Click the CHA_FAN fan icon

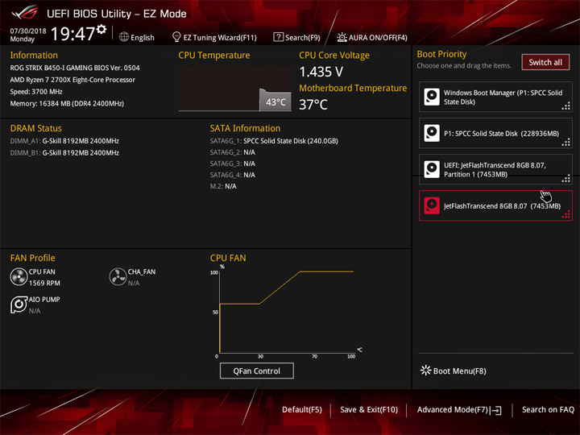pos(118,277)
